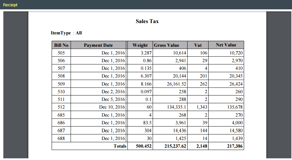Click the Reciept title bar label
The height and width of the screenshot is (160, 292).
click(x=10, y=5)
